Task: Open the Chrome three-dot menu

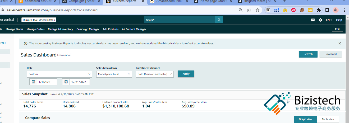Action: (344, 10)
